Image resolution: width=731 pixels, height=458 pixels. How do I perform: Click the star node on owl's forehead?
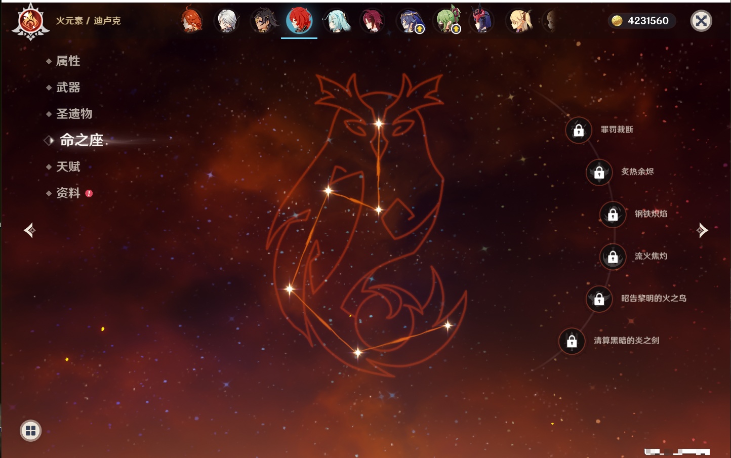point(379,123)
